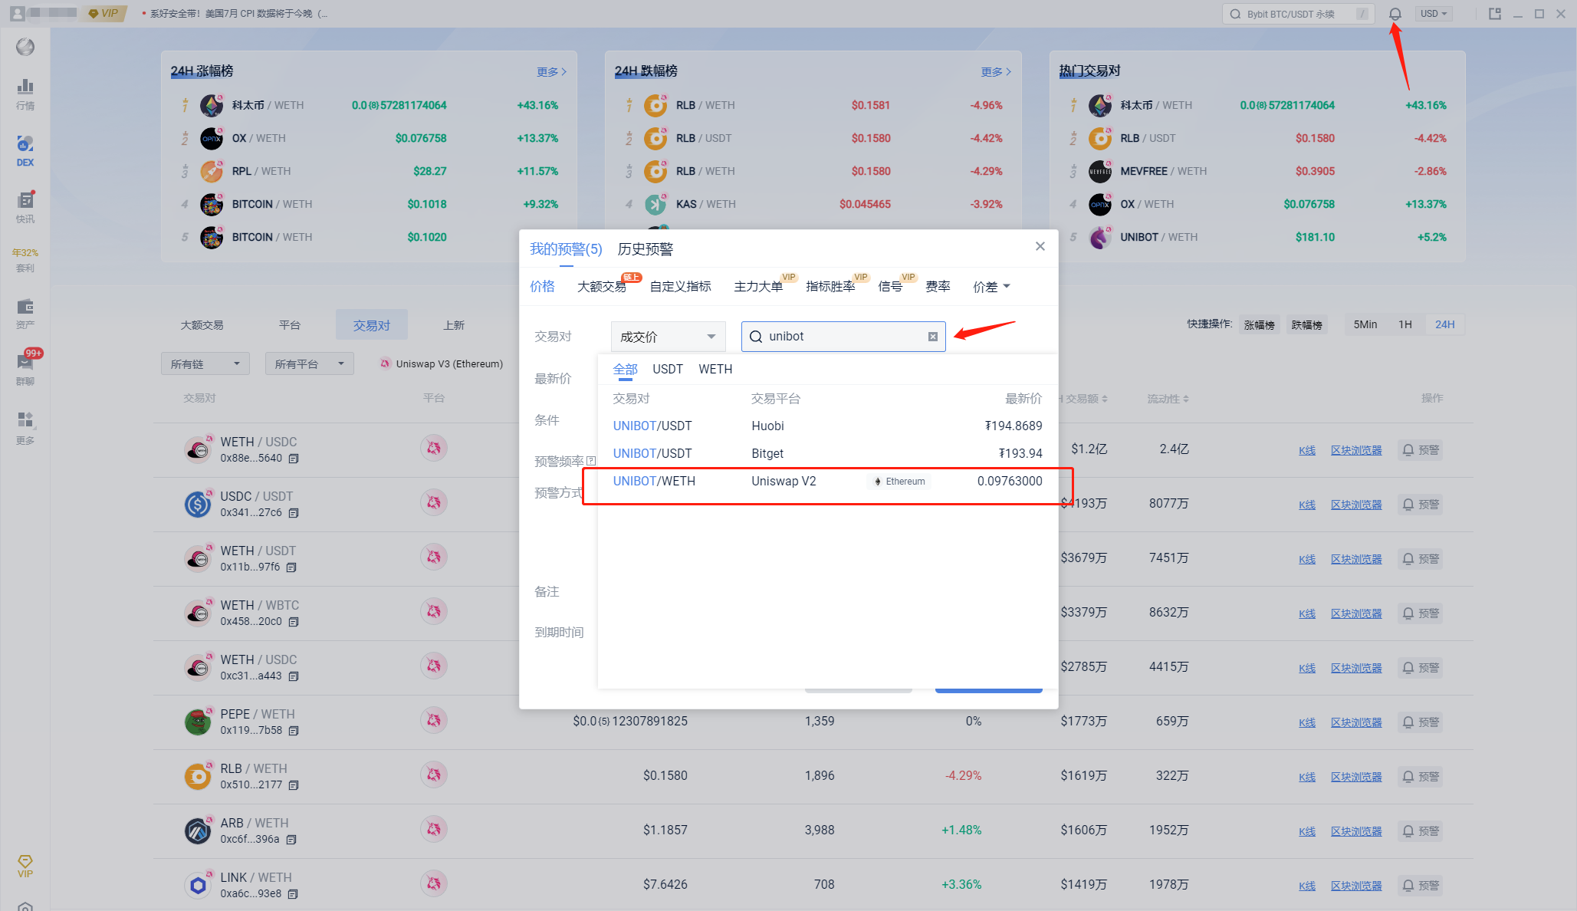This screenshot has width=1577, height=911.
Task: Click the help icon next to 预警频率
Action: click(591, 461)
